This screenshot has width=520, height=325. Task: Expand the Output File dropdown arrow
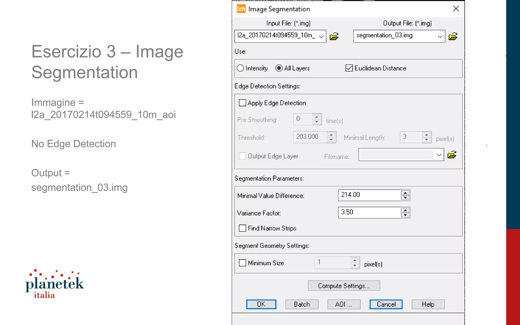coord(440,36)
